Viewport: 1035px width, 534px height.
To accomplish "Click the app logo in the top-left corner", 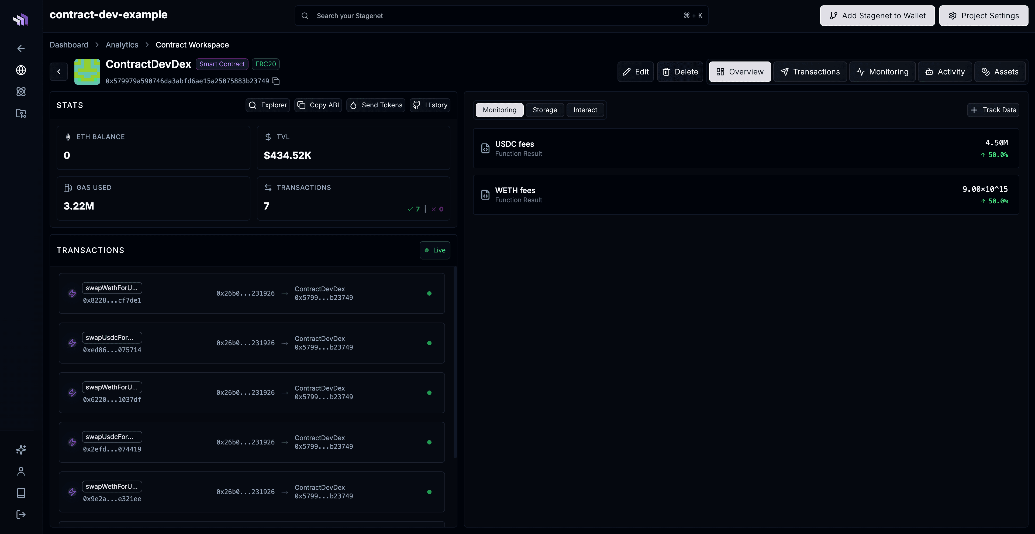I will (20, 19).
